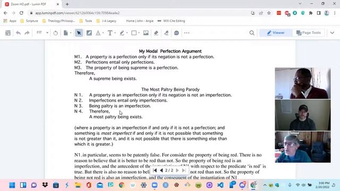Viewport: 340px width, 191px height.
Task: Open the browser side panel icon
Action: click(x=319, y=13)
